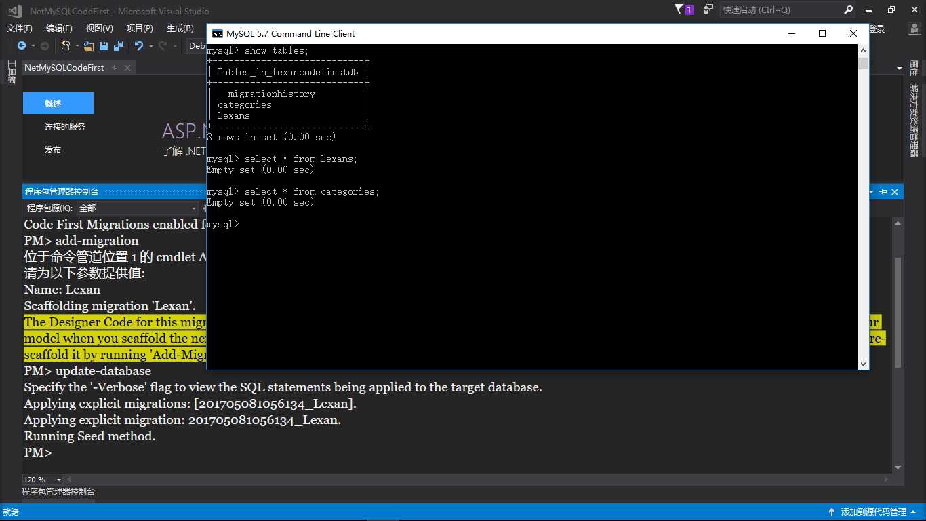The height and width of the screenshot is (521, 926).
Task: Click the 登录 sign-in link
Action: [x=877, y=28]
